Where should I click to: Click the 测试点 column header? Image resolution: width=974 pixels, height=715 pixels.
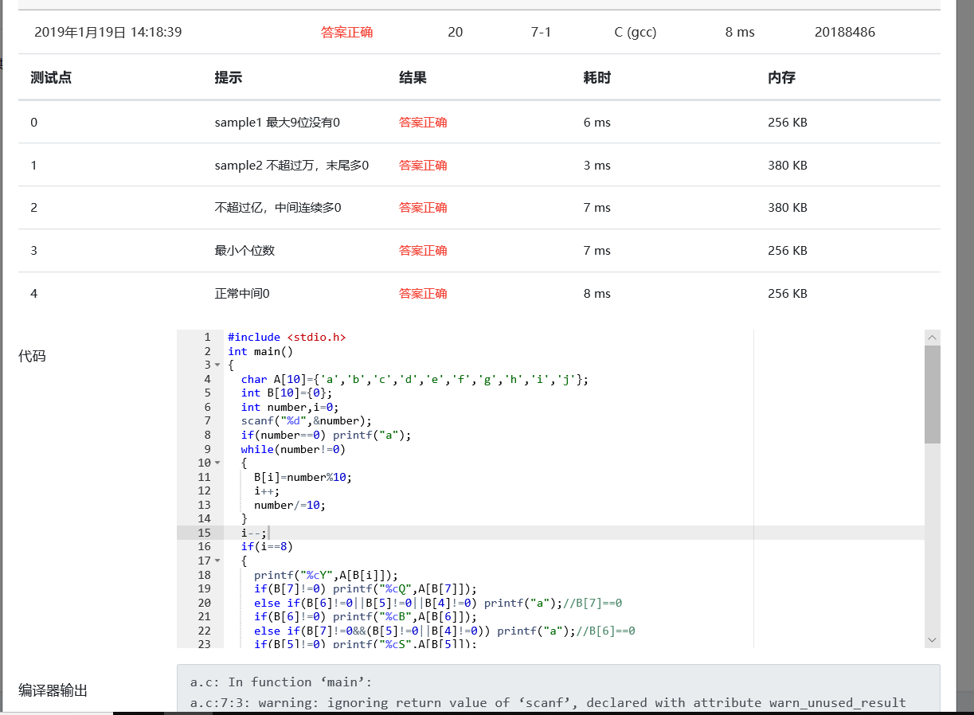pyautogui.click(x=51, y=77)
